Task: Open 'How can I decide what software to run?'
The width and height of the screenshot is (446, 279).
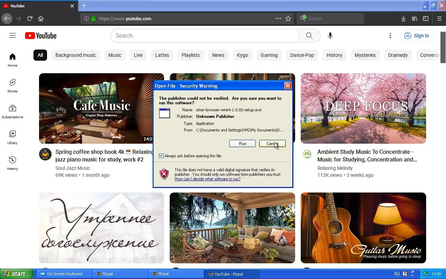Action: (x=208, y=179)
